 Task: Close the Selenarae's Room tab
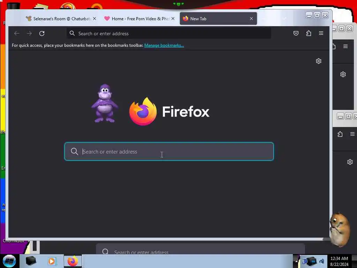tap(94, 18)
